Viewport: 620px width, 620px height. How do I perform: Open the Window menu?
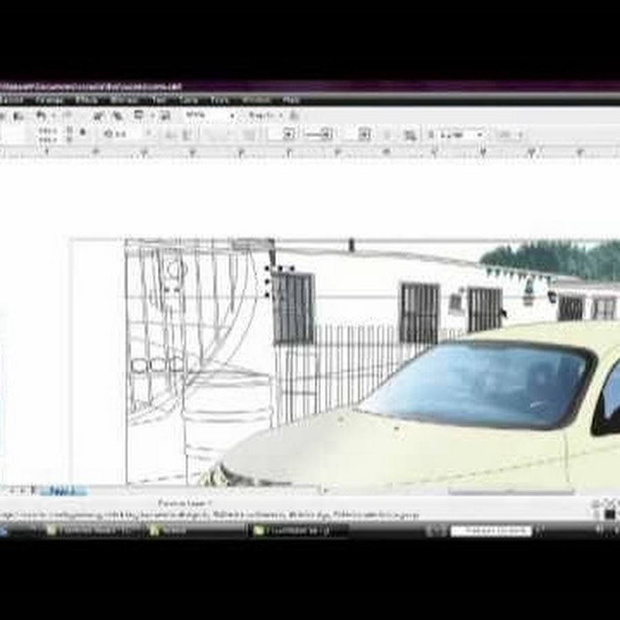pos(255,100)
